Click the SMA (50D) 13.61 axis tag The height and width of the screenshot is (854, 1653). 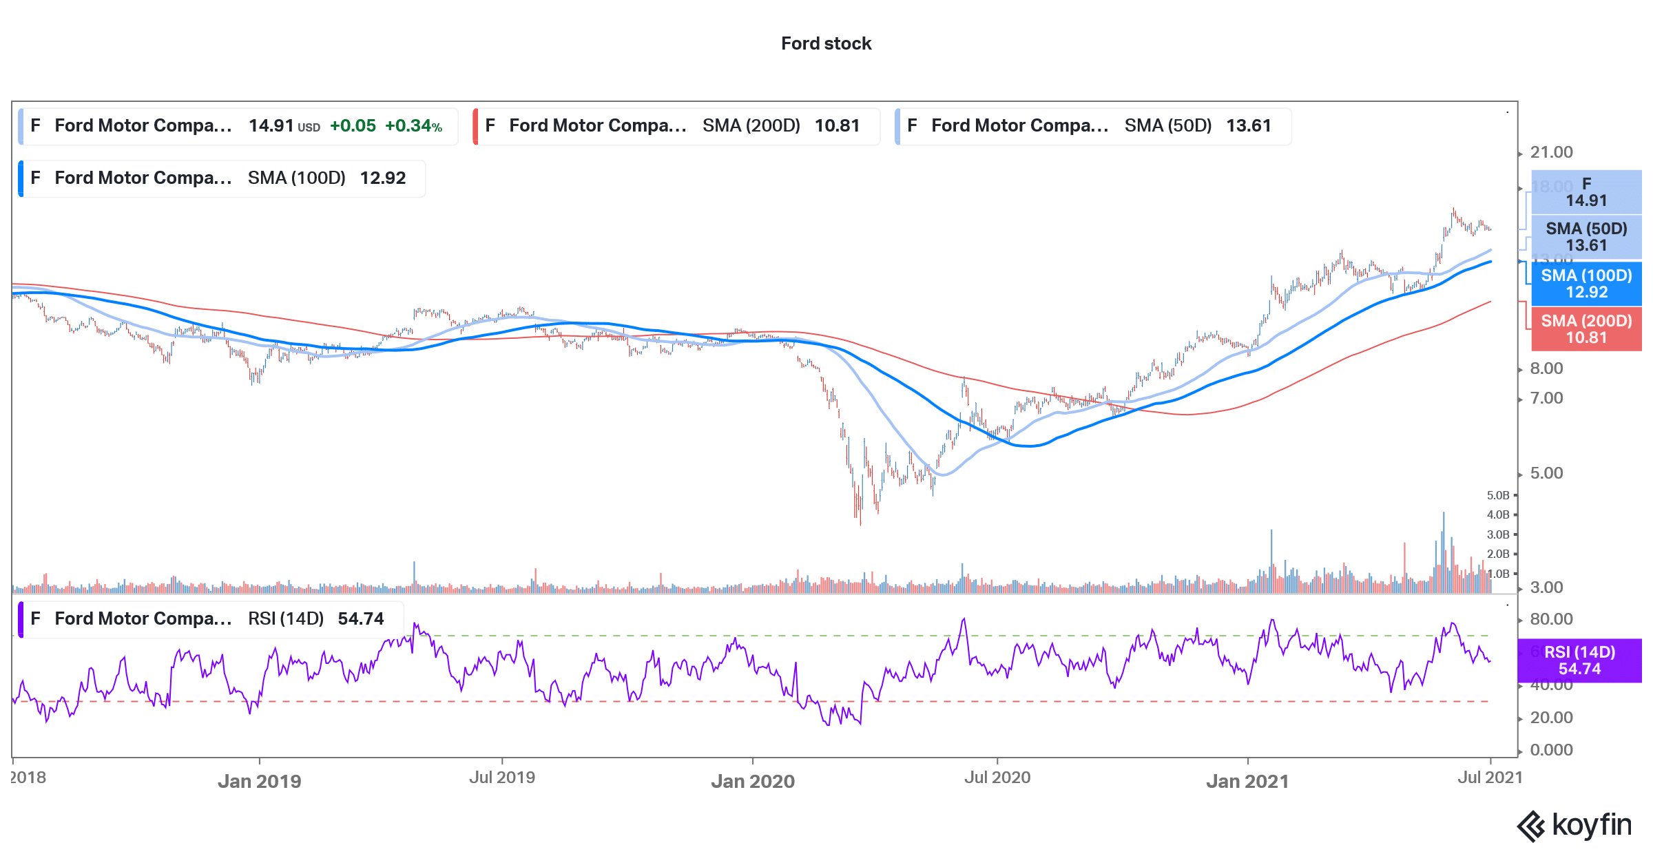pos(1586,237)
